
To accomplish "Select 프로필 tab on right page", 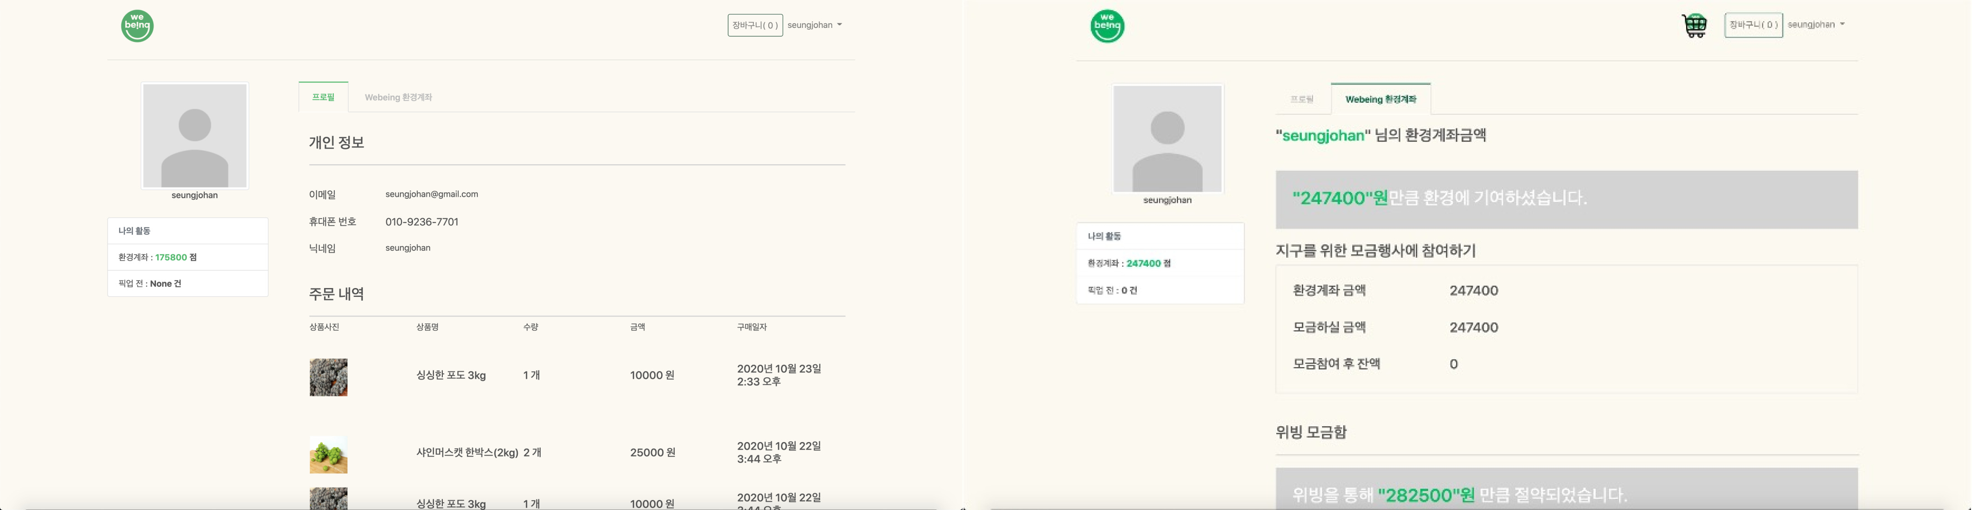I will click(1301, 100).
